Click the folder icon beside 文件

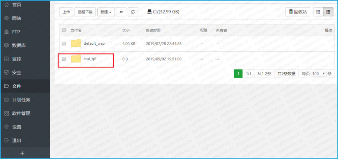(6, 86)
